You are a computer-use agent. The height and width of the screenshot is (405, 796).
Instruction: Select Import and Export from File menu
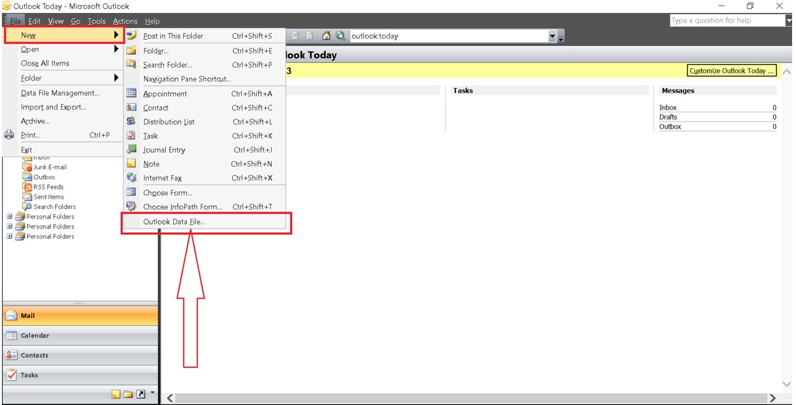tap(53, 107)
